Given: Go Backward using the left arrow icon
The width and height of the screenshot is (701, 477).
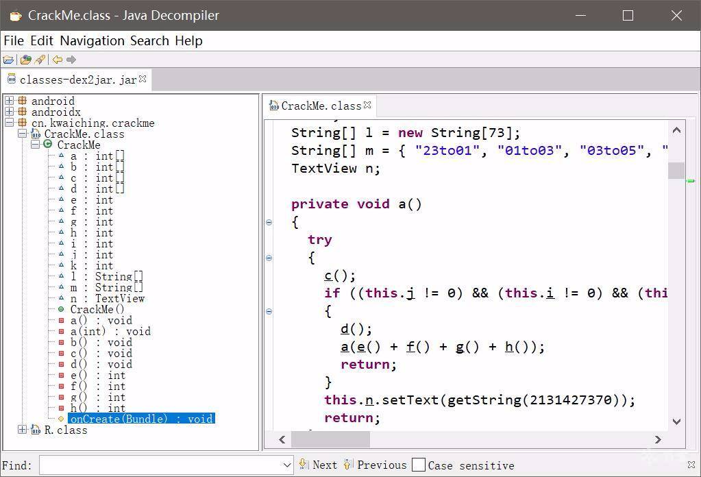Looking at the screenshot, I should coord(58,60).
